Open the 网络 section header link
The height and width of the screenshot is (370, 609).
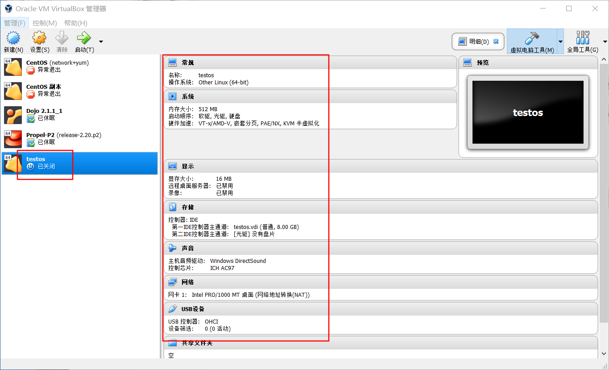pos(188,282)
